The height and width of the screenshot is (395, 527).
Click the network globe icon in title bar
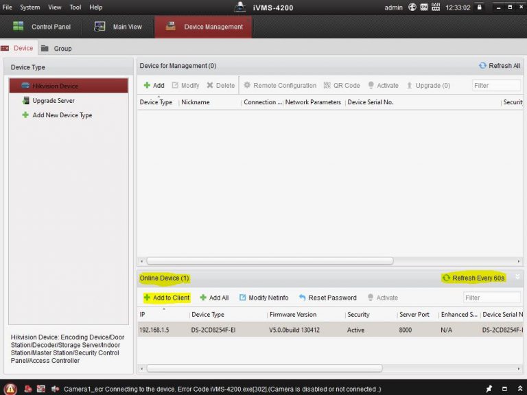412,7
